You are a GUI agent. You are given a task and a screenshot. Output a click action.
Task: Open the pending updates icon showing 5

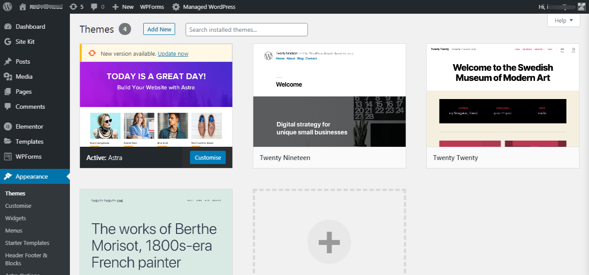[76, 7]
